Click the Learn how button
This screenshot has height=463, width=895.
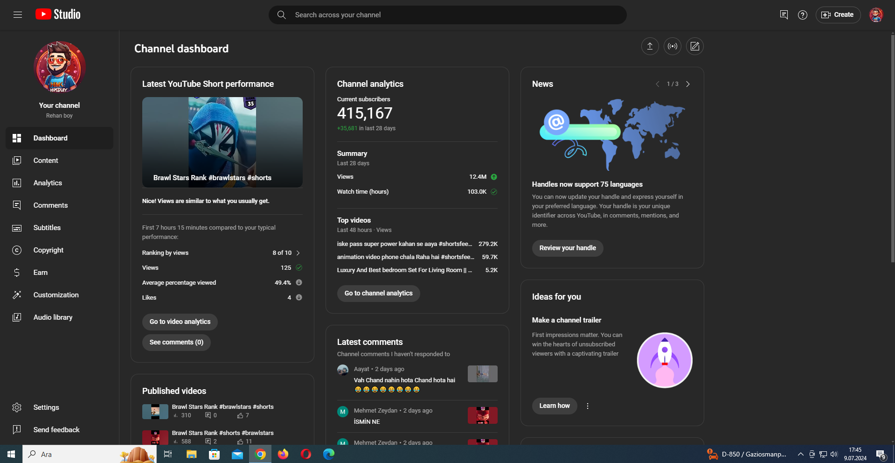555,406
